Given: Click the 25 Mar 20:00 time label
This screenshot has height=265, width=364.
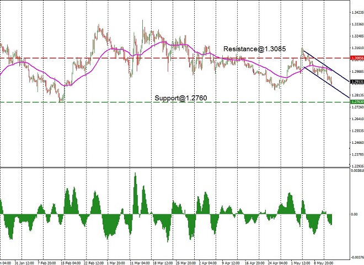Looking at the screenshot, I should click(x=185, y=263).
